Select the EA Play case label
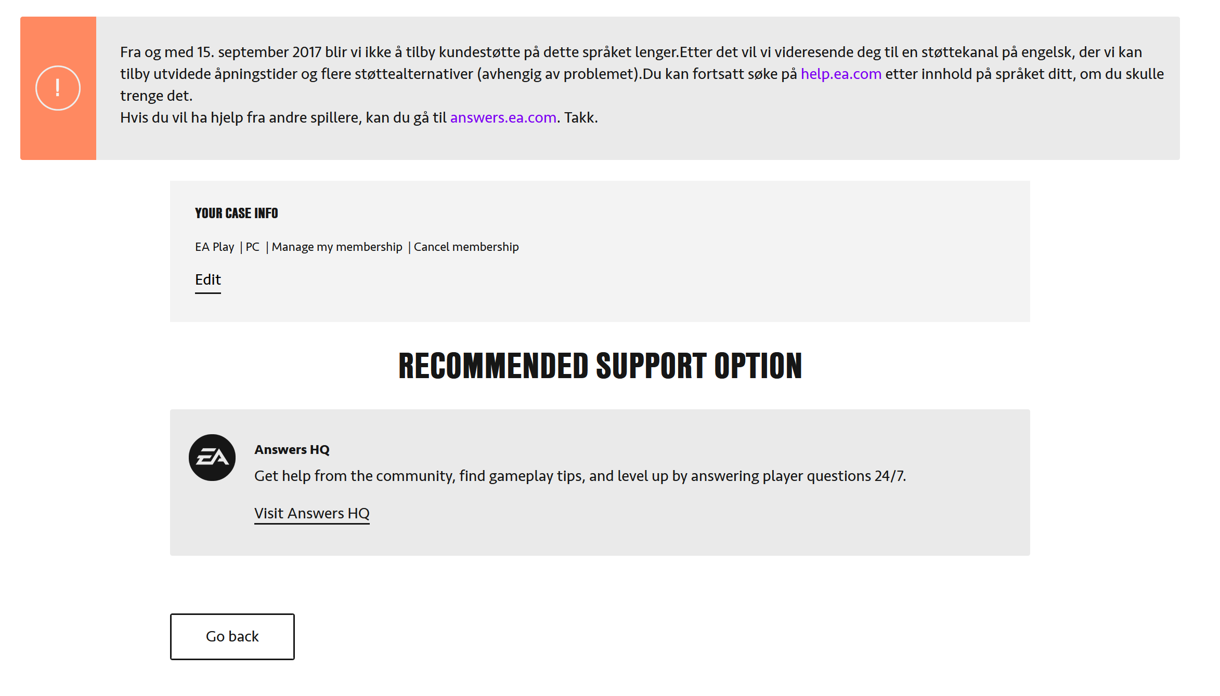Viewport: 1220px width, 696px height. tap(214, 247)
